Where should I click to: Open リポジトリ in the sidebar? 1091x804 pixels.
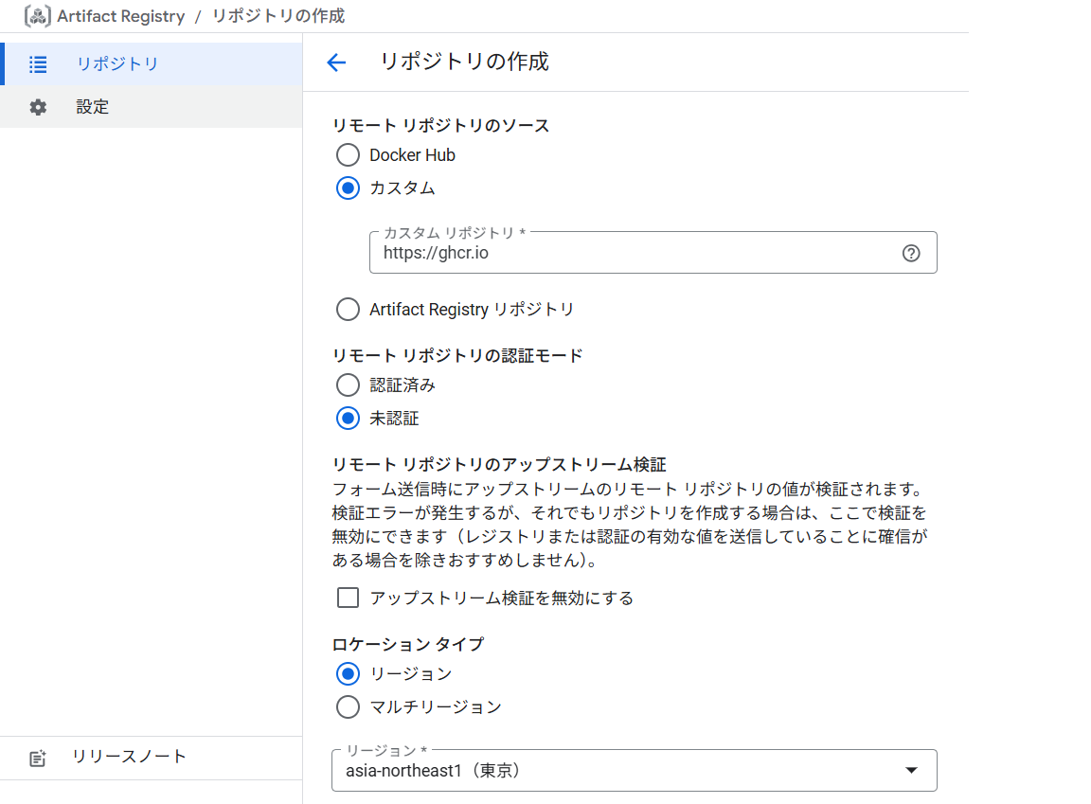point(151,64)
